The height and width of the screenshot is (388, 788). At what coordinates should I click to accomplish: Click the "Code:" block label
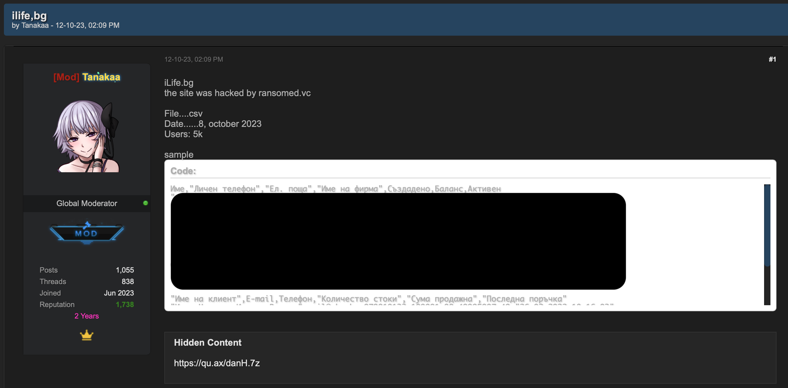coord(183,171)
